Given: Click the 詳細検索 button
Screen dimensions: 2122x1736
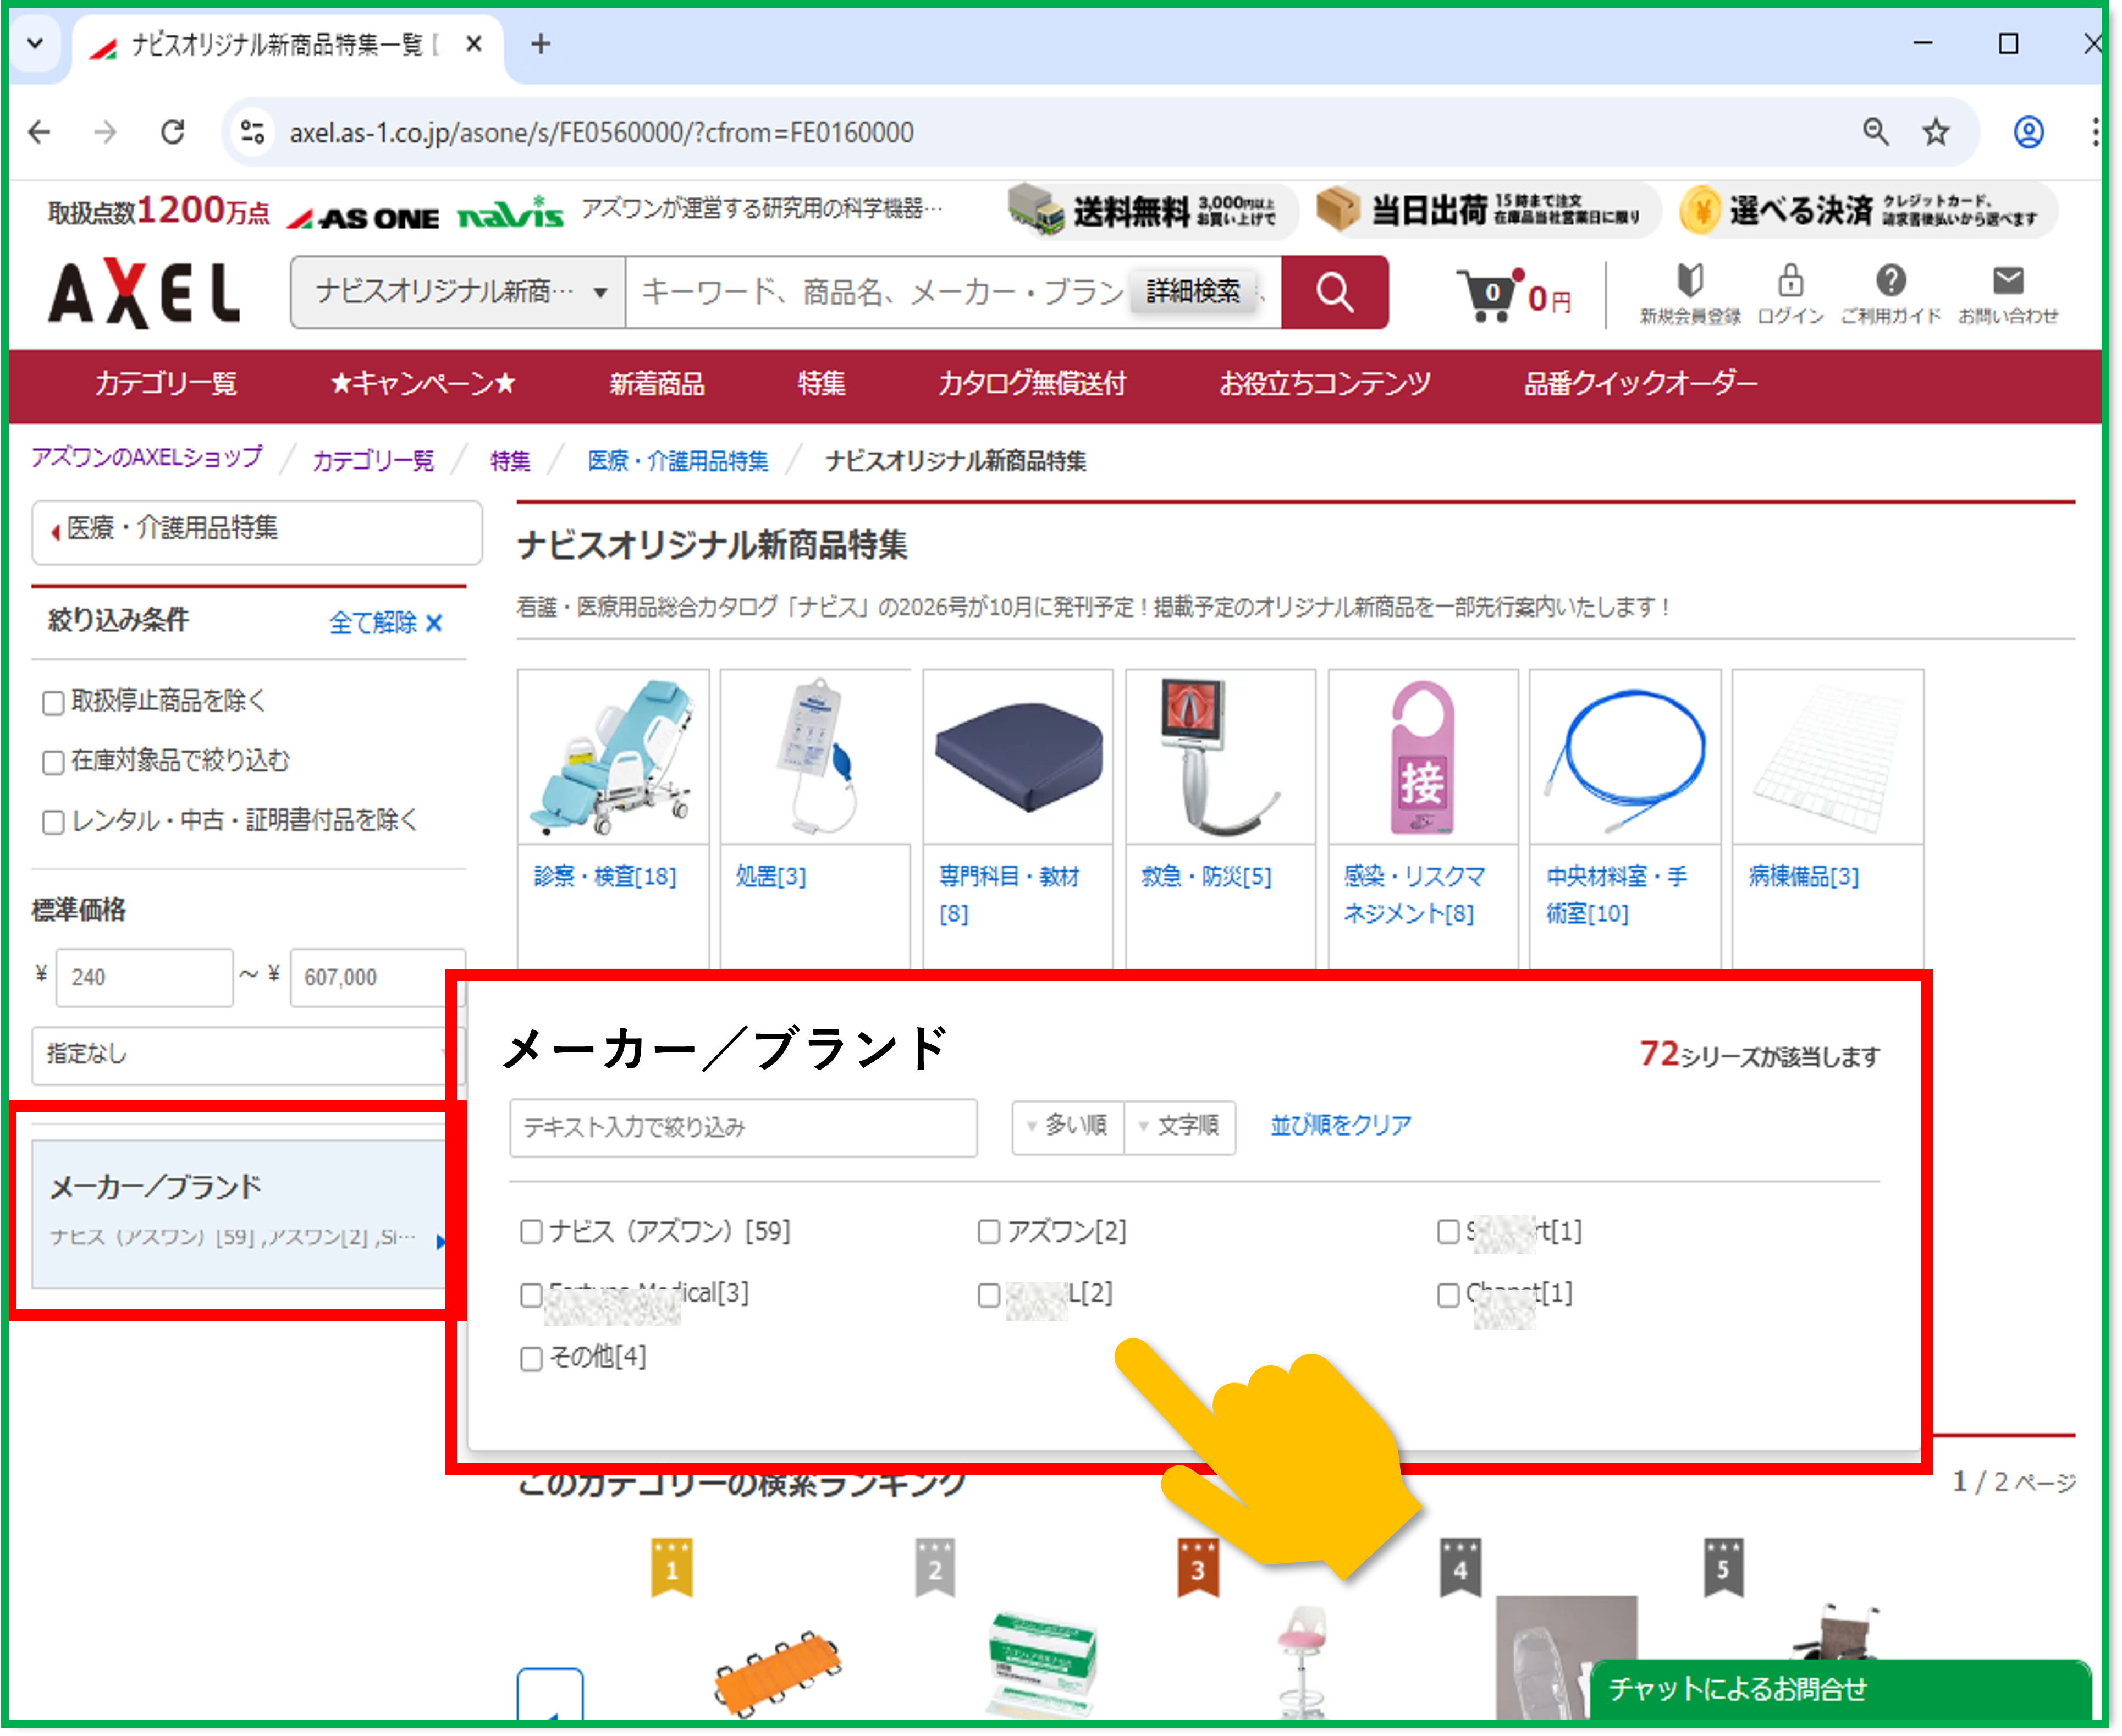Looking at the screenshot, I should [x=1192, y=291].
